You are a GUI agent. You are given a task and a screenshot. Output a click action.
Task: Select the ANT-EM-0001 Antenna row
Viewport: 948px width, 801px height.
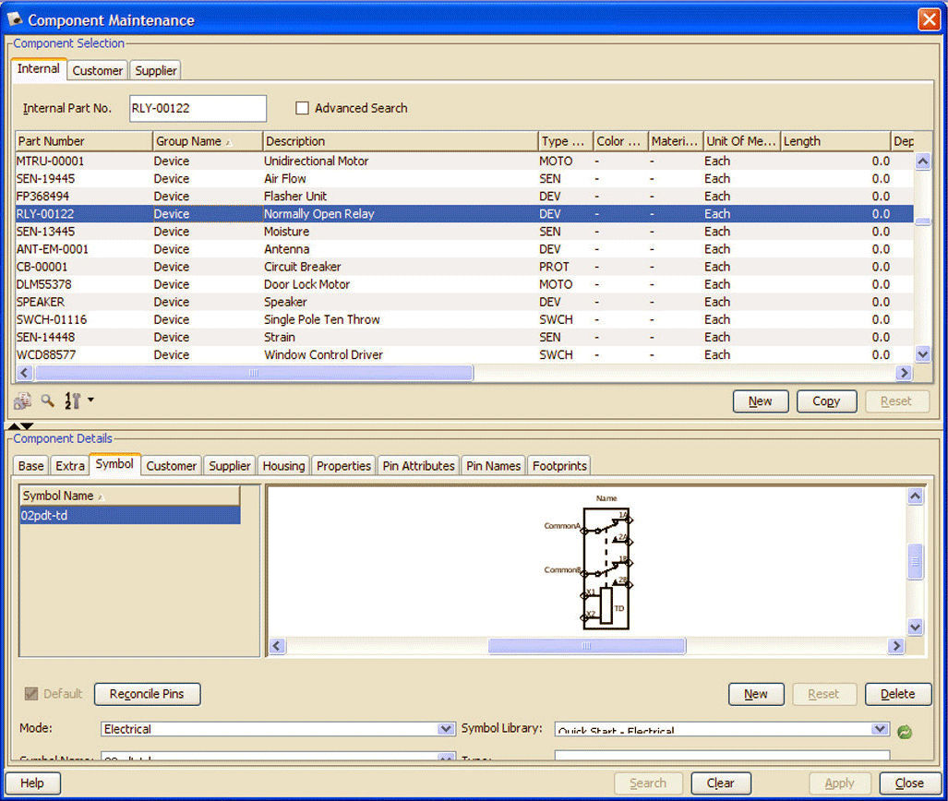[464, 248]
